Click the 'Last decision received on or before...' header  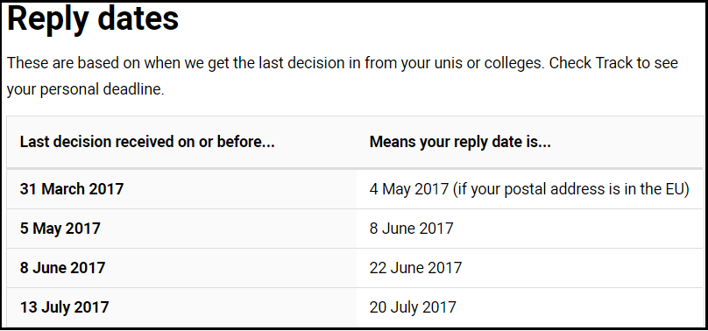pyautogui.click(x=148, y=143)
